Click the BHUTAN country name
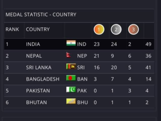The image size is (161, 121). (x=36, y=102)
